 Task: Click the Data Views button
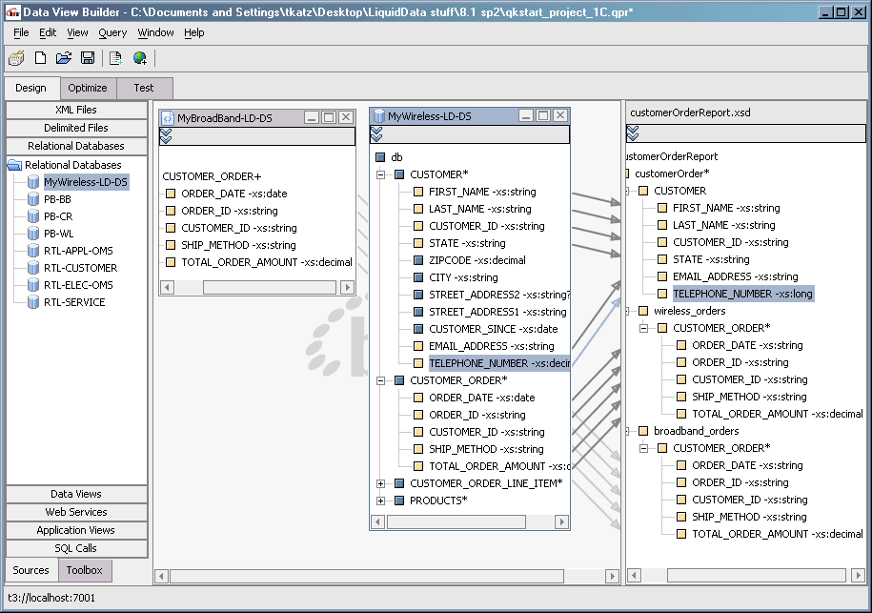click(76, 494)
